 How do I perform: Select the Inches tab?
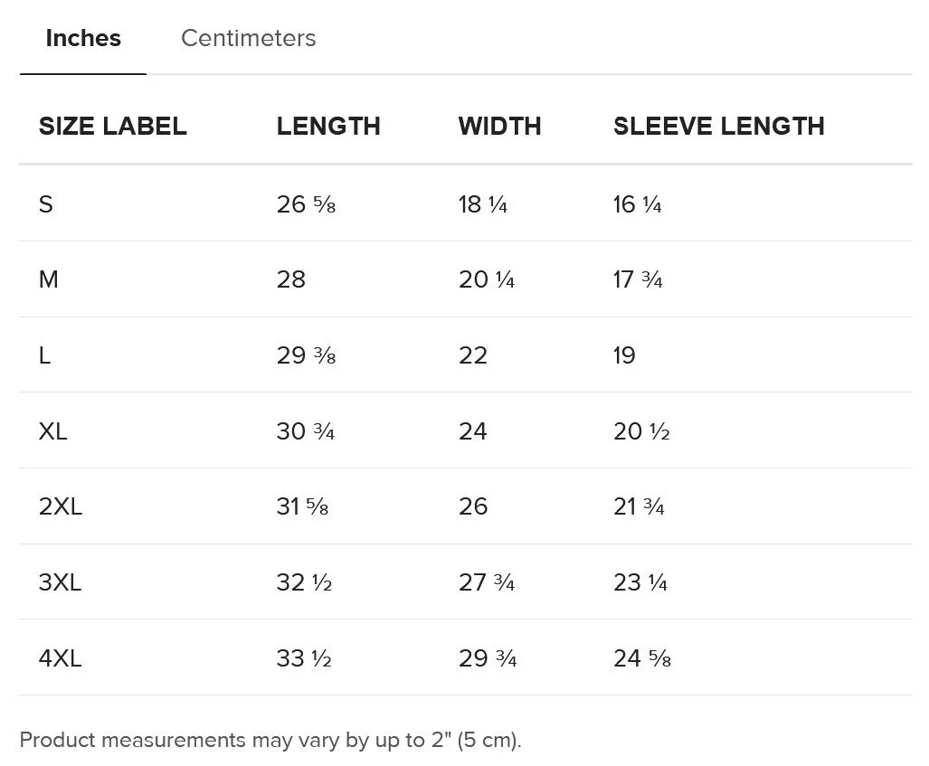tap(83, 38)
